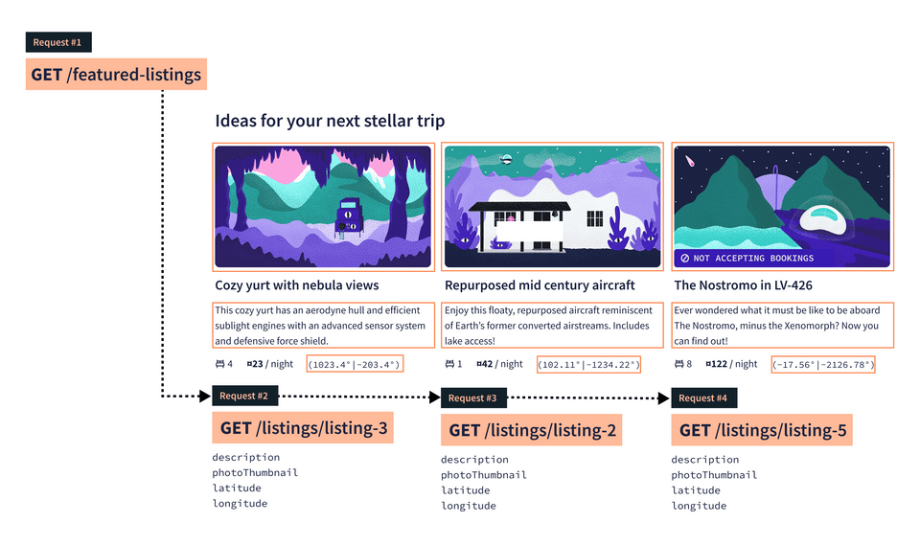Viewport: 920px width, 545px height.
Task: Open the Repurposed mid century aircraft photo
Action: pyautogui.click(x=553, y=207)
